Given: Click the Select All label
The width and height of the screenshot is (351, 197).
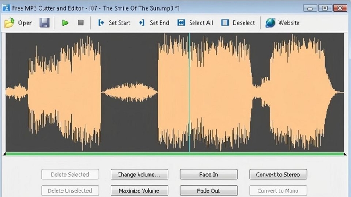Looking at the screenshot, I should pos(201,23).
